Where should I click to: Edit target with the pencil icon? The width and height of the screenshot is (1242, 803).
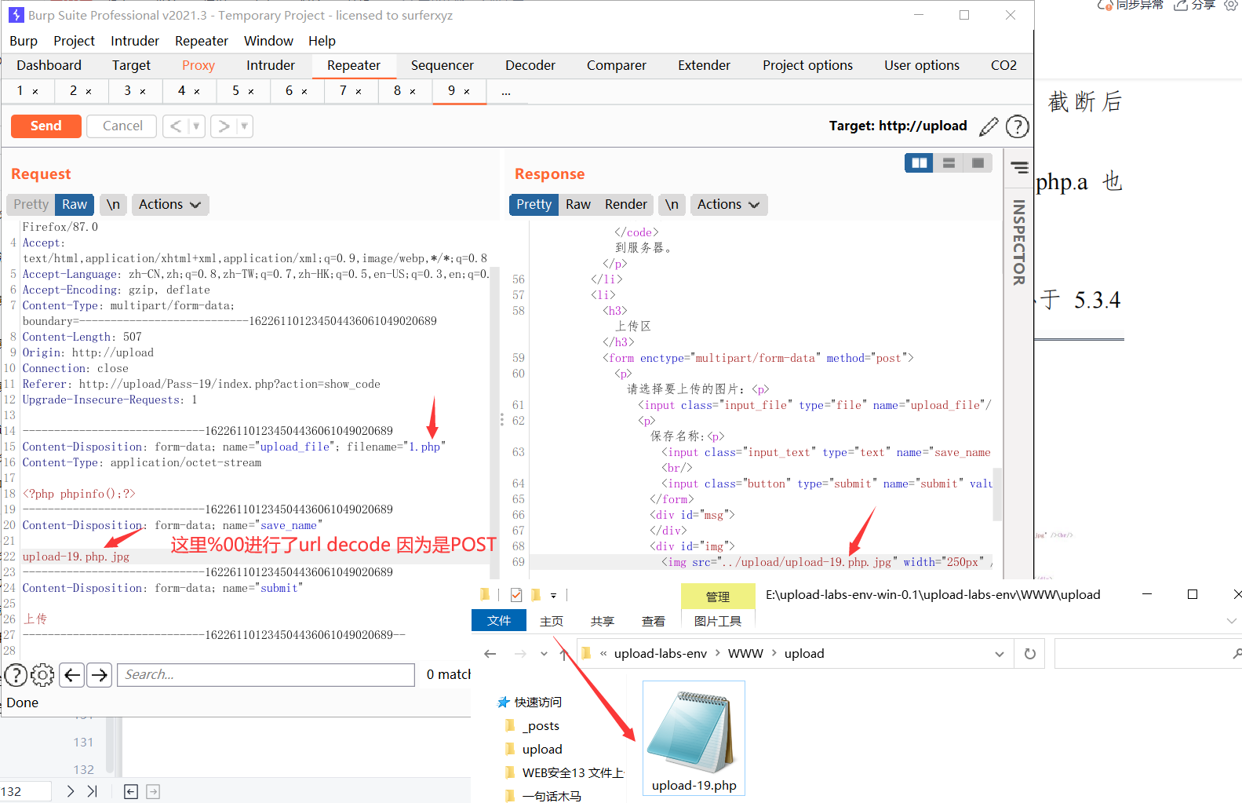(989, 126)
